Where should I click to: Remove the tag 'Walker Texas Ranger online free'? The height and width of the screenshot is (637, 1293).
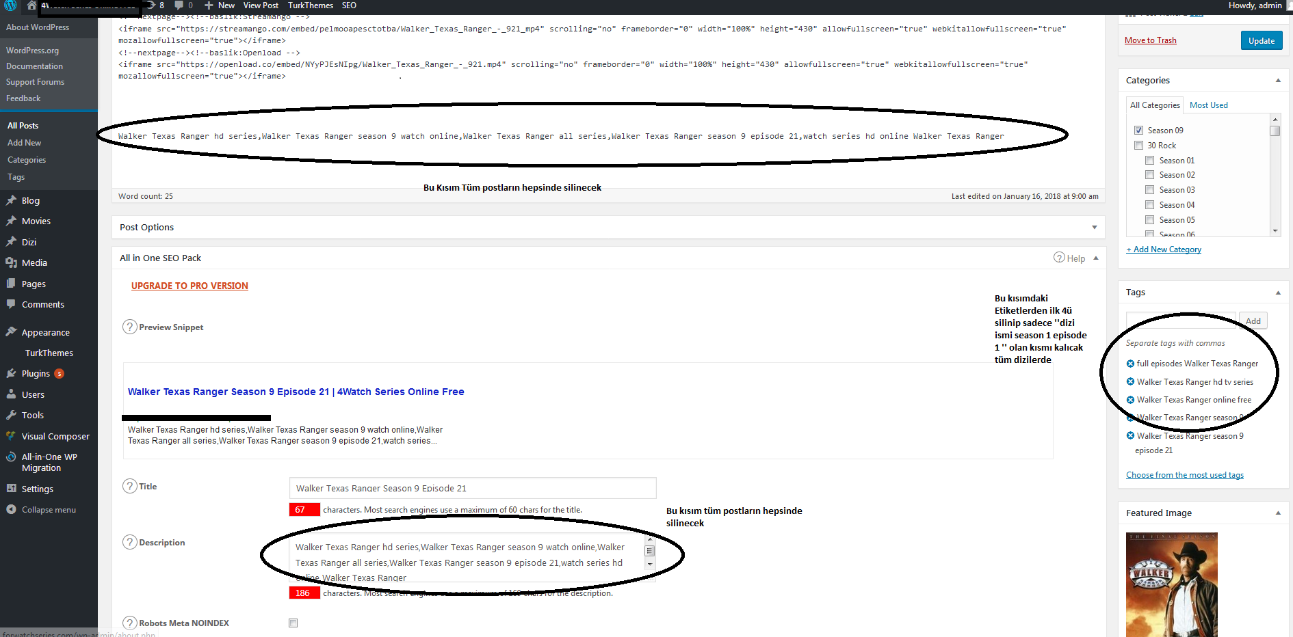pos(1130,400)
